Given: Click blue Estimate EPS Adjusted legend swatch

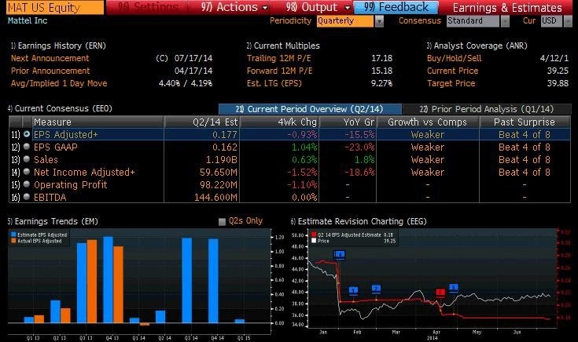Looking at the screenshot, I should (x=13, y=235).
